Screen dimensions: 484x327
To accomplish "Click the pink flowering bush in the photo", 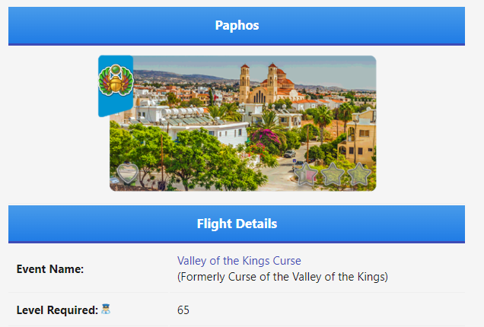I will click(269, 139).
